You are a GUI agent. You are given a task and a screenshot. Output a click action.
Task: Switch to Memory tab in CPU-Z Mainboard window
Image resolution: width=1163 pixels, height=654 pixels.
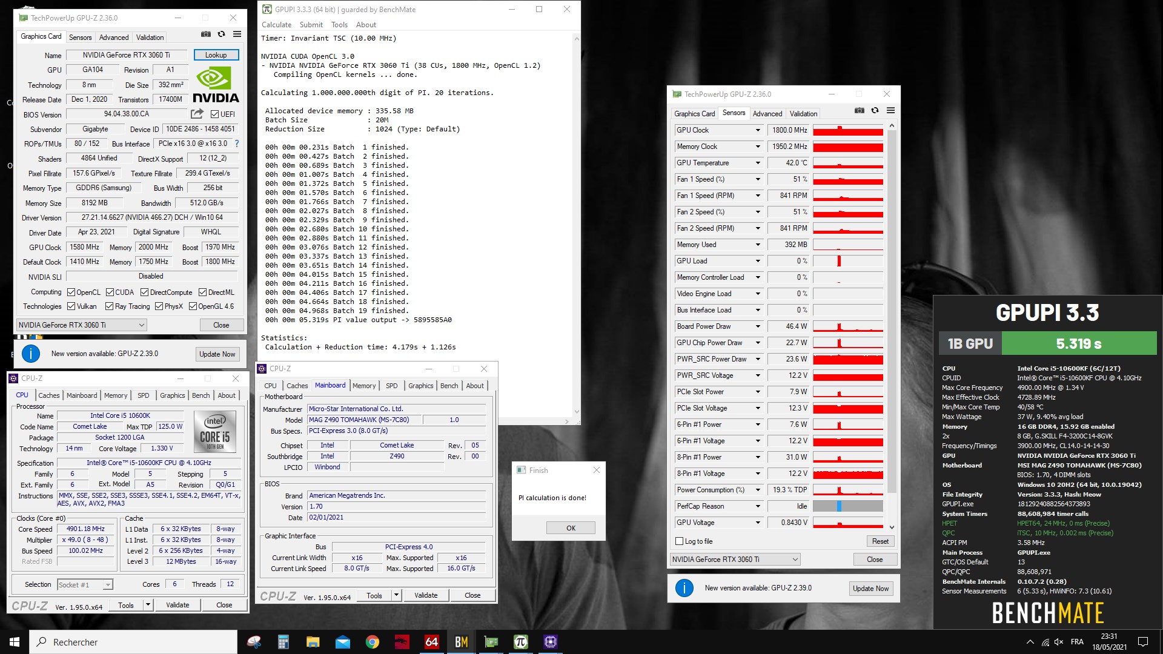[364, 386]
